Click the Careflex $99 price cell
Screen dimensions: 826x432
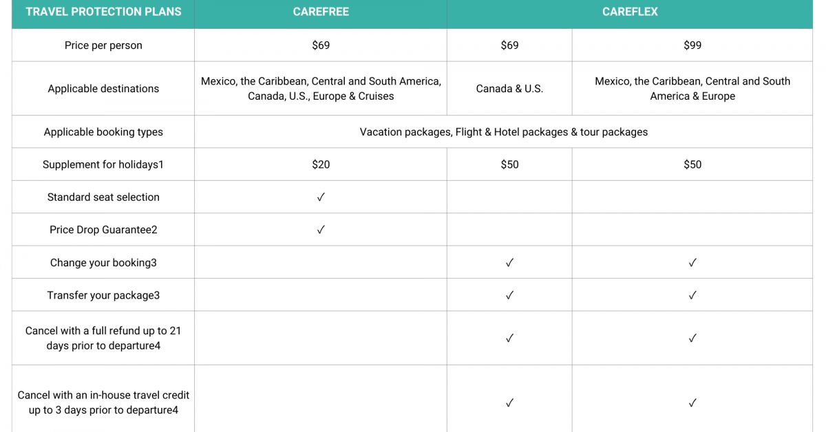[x=692, y=45]
